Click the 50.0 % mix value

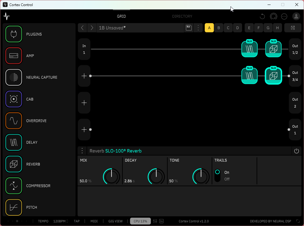(86, 181)
